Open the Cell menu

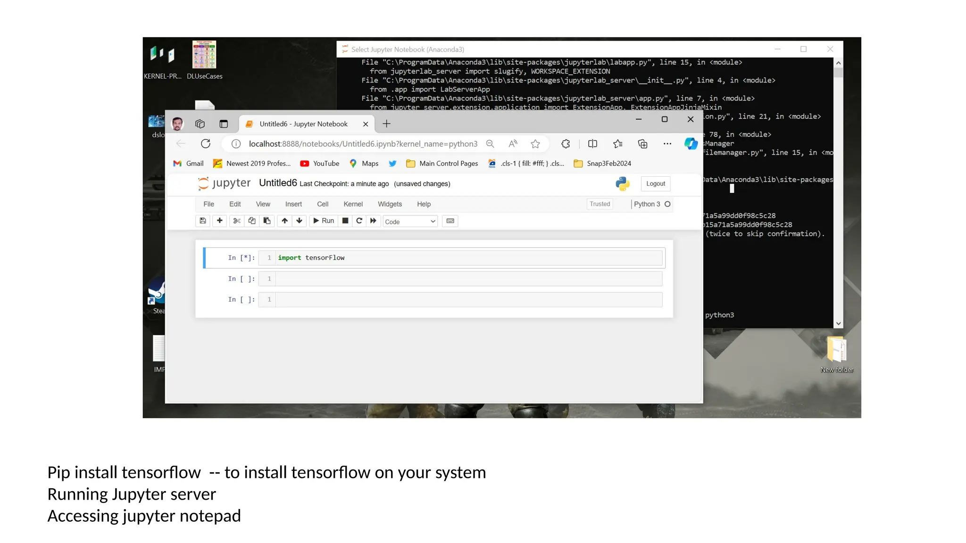(323, 204)
